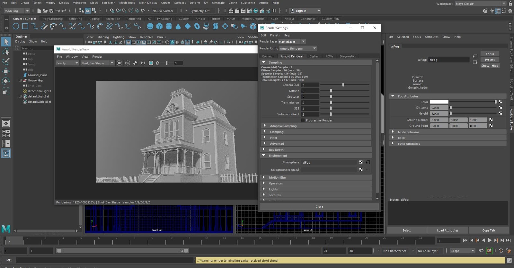Open the Rendering shelf tab
The height and width of the screenshot is (268, 514).
point(134,19)
